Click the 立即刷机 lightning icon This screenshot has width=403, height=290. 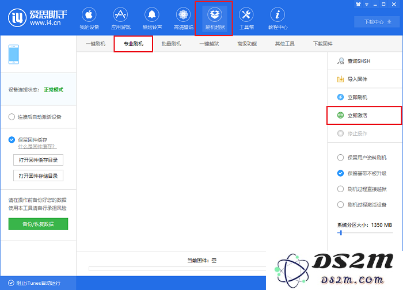(340, 97)
